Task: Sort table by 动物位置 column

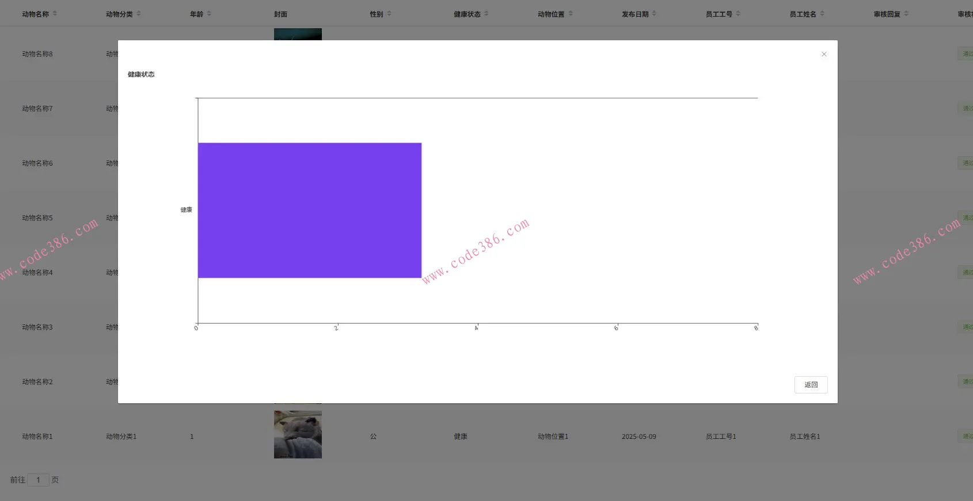Action: [x=571, y=14]
